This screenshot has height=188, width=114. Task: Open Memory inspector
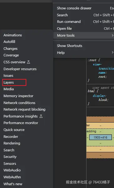(x=18, y=96)
